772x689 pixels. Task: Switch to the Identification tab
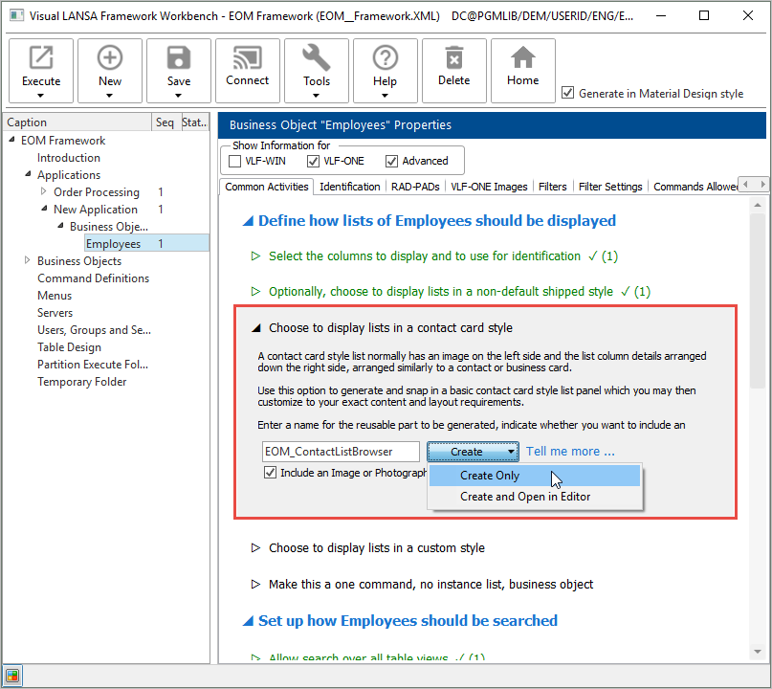coord(349,187)
